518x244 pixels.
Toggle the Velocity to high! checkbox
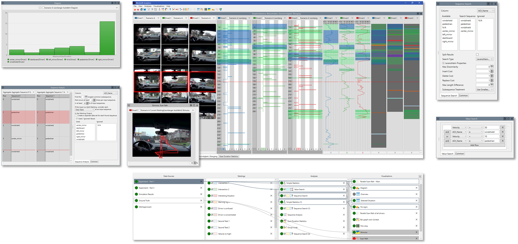212,234
